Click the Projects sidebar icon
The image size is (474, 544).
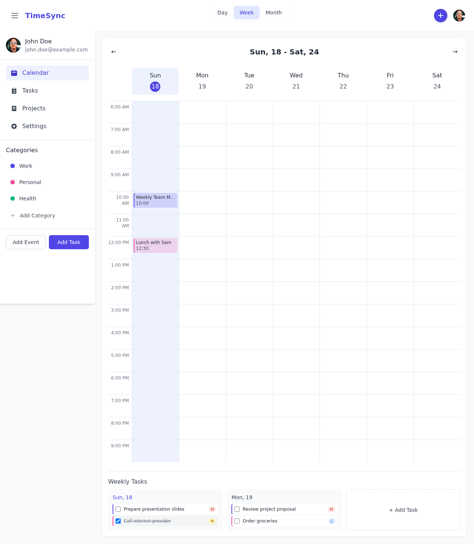[x=14, y=108]
